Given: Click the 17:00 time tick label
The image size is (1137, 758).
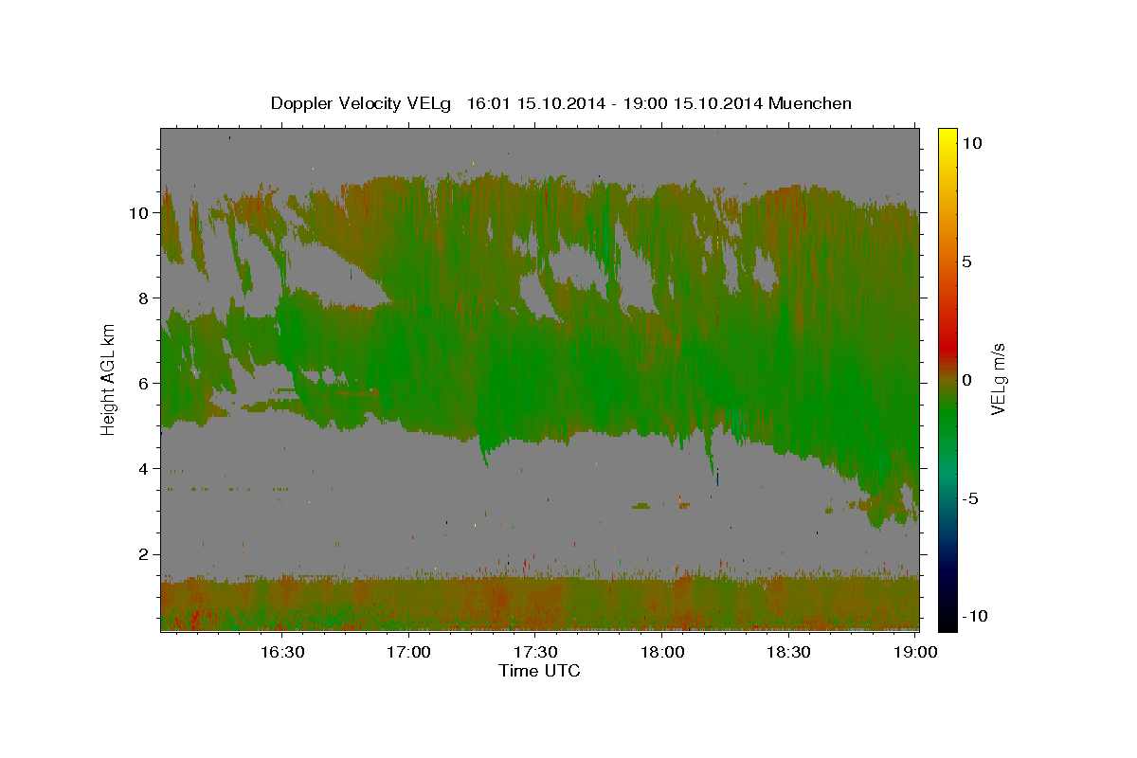Looking at the screenshot, I should [x=408, y=653].
